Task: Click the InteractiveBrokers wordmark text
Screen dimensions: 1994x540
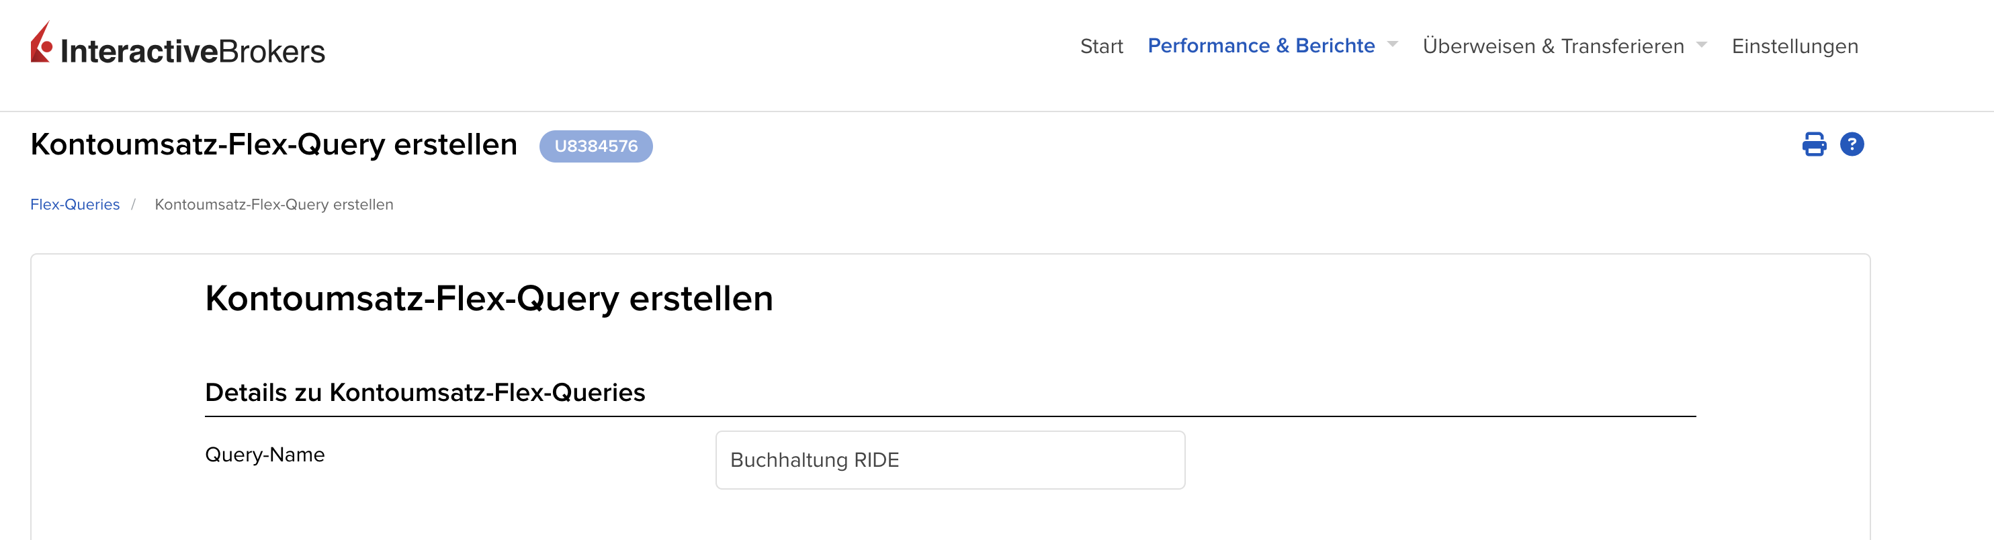Action: tap(193, 52)
